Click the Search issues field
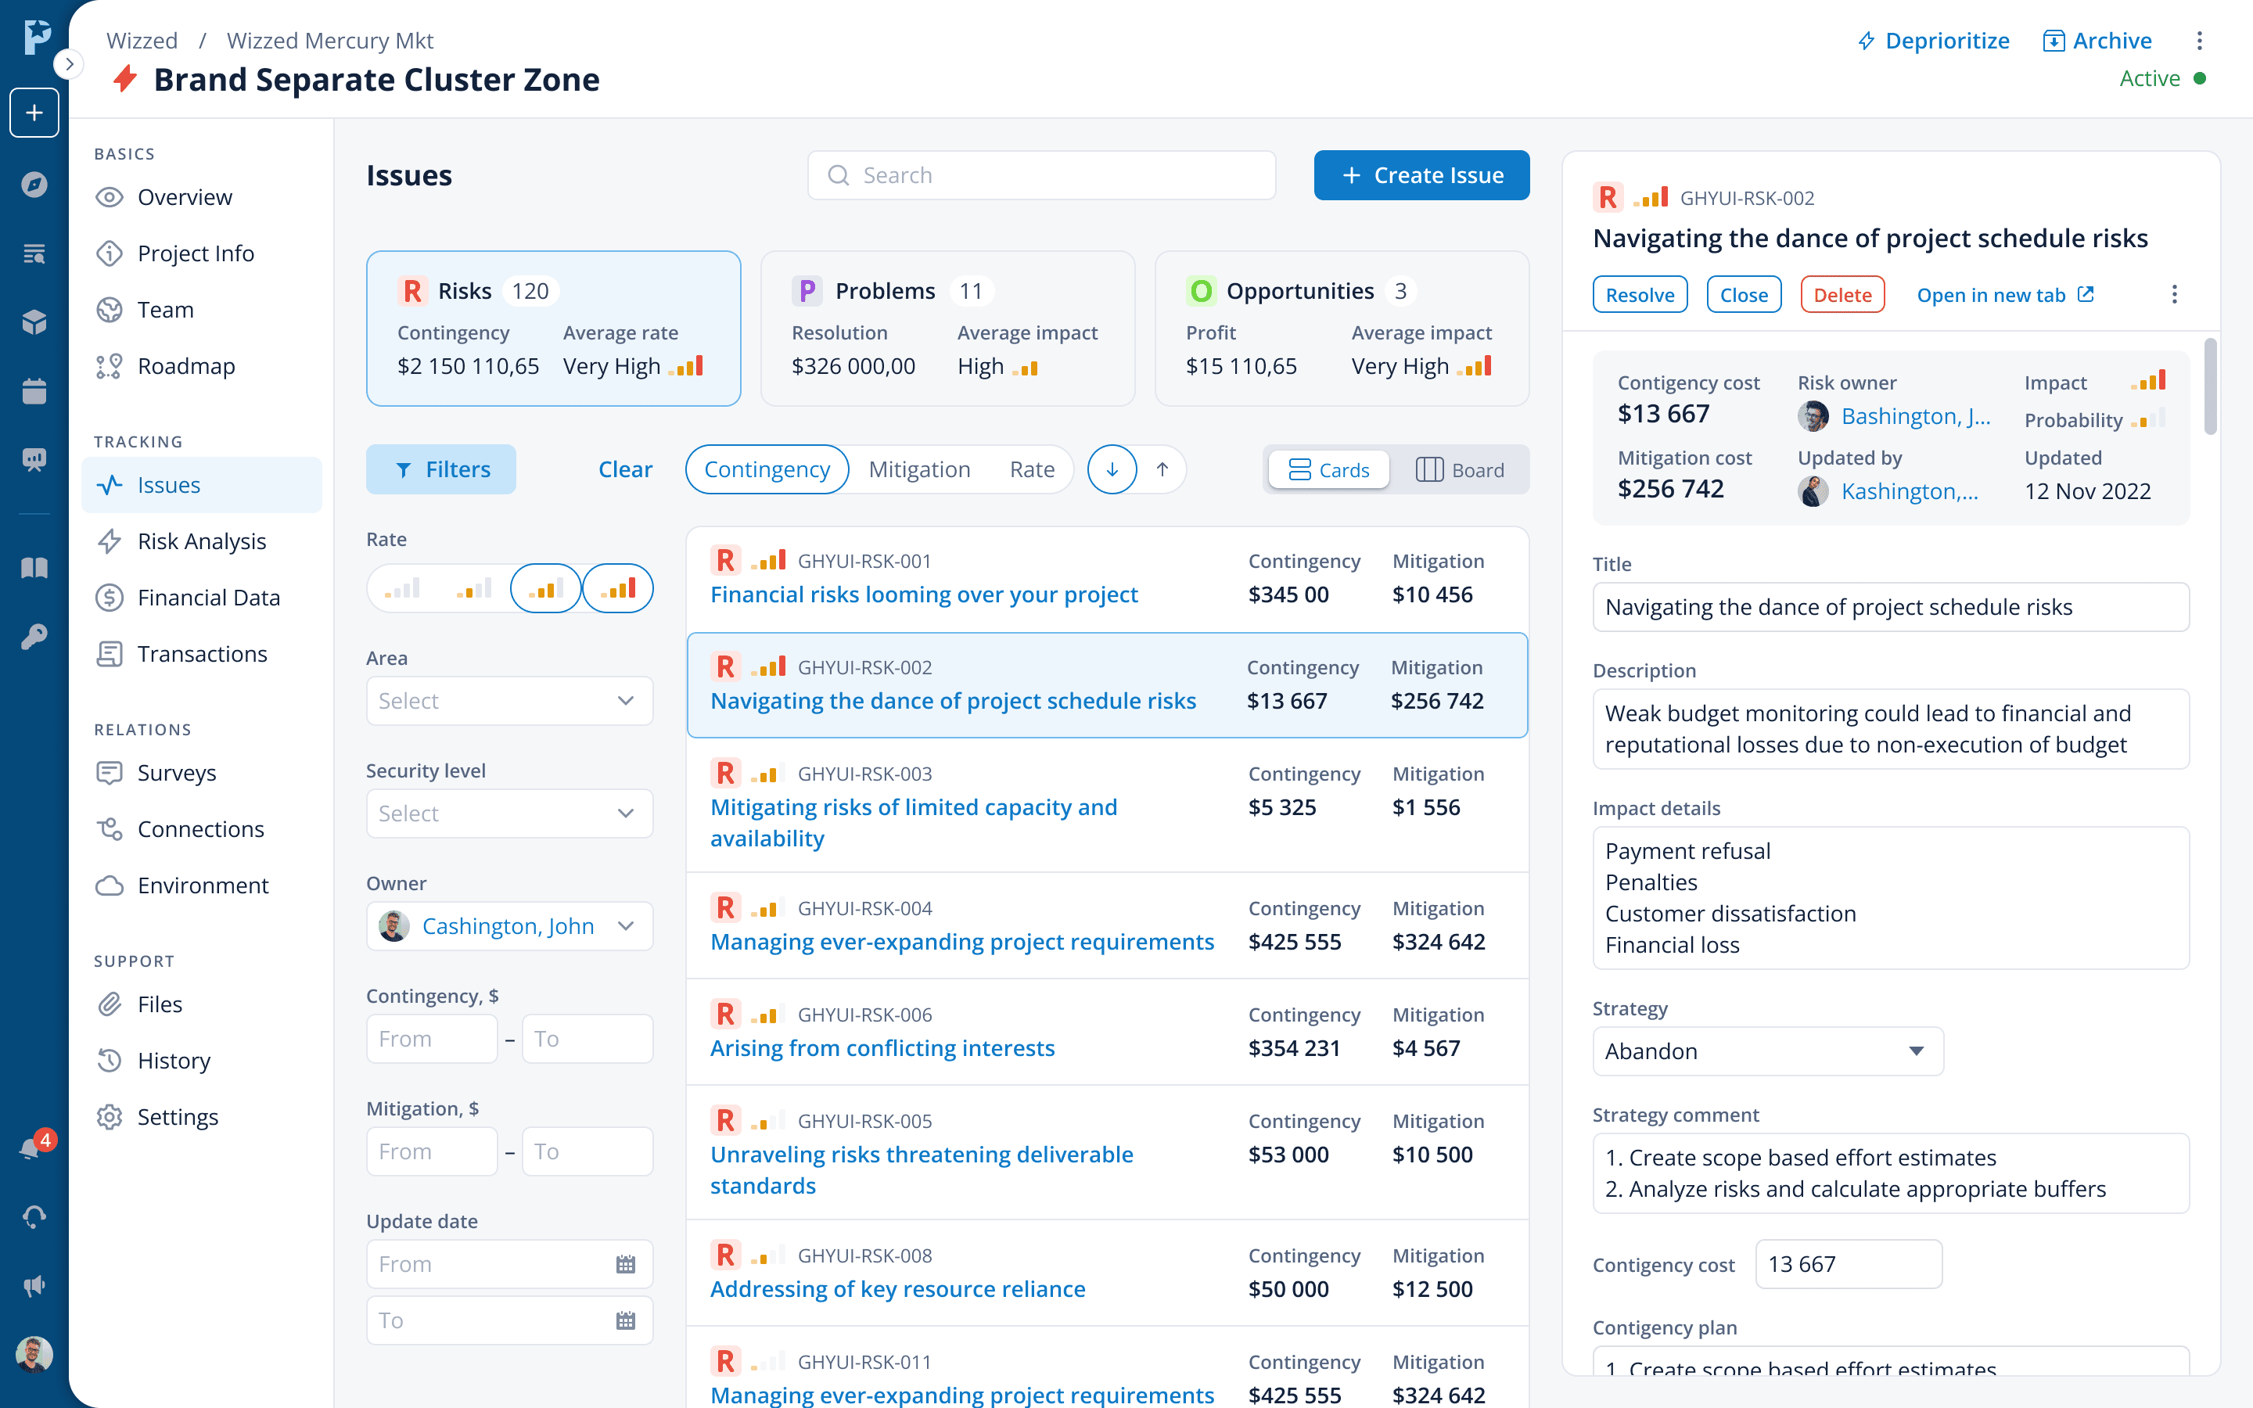The width and height of the screenshot is (2253, 1408). pyautogui.click(x=1041, y=175)
